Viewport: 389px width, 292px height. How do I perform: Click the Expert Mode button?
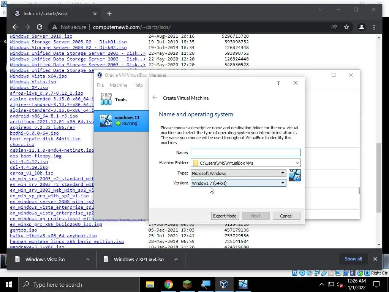(x=225, y=216)
